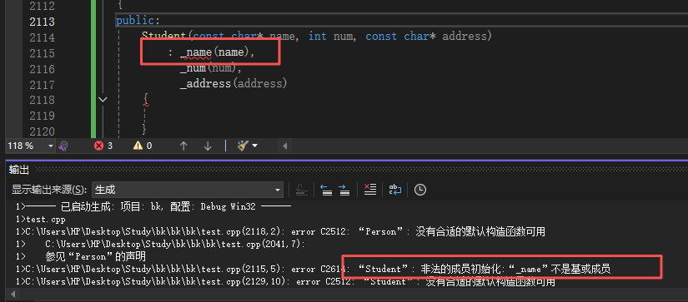Click line number 2113 in gutter
The width and height of the screenshot is (688, 302).
(43, 22)
